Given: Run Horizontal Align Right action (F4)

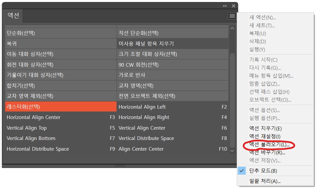Looking at the screenshot, I should pyautogui.click(x=173, y=117).
